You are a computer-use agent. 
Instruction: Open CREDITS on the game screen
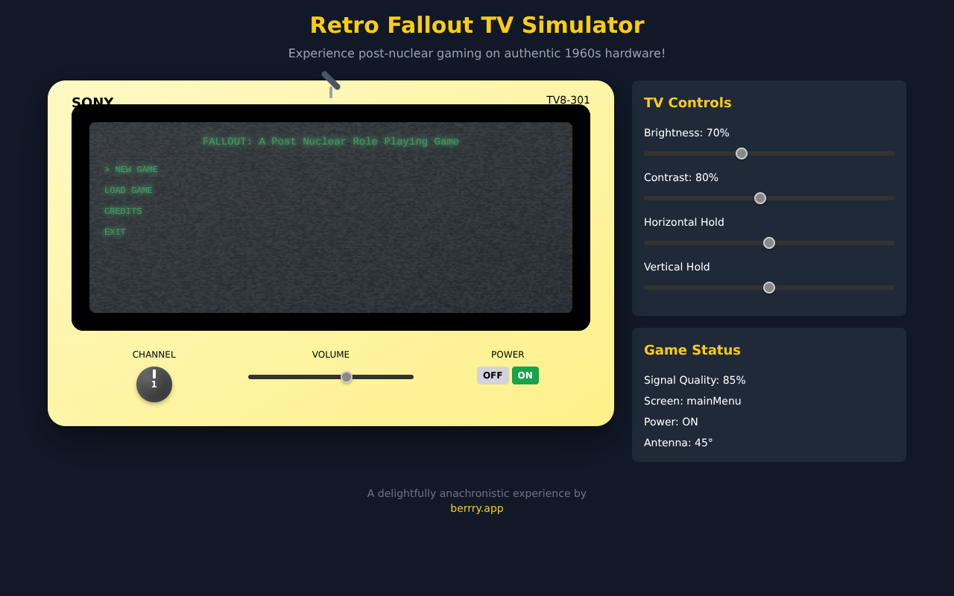123,211
